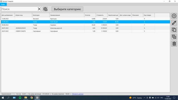Image resolution: width=178 pixels, height=100 pixels.
Task: Sort by the Код товара column header
Action: [149, 15]
